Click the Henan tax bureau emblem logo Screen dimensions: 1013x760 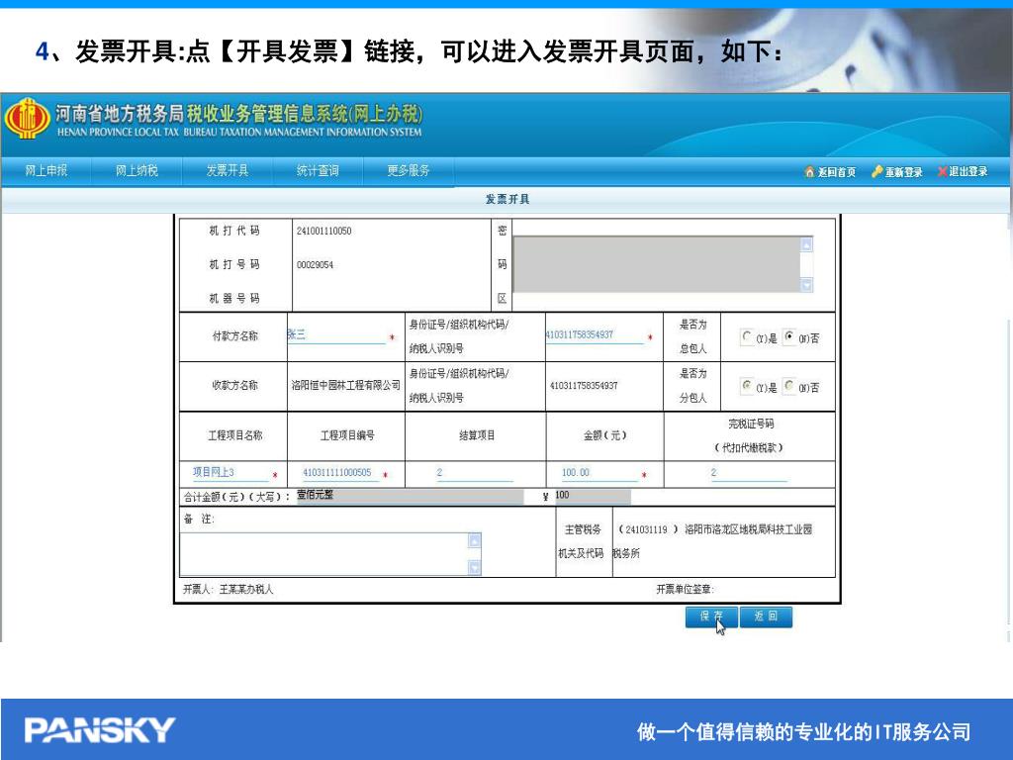click(x=27, y=119)
